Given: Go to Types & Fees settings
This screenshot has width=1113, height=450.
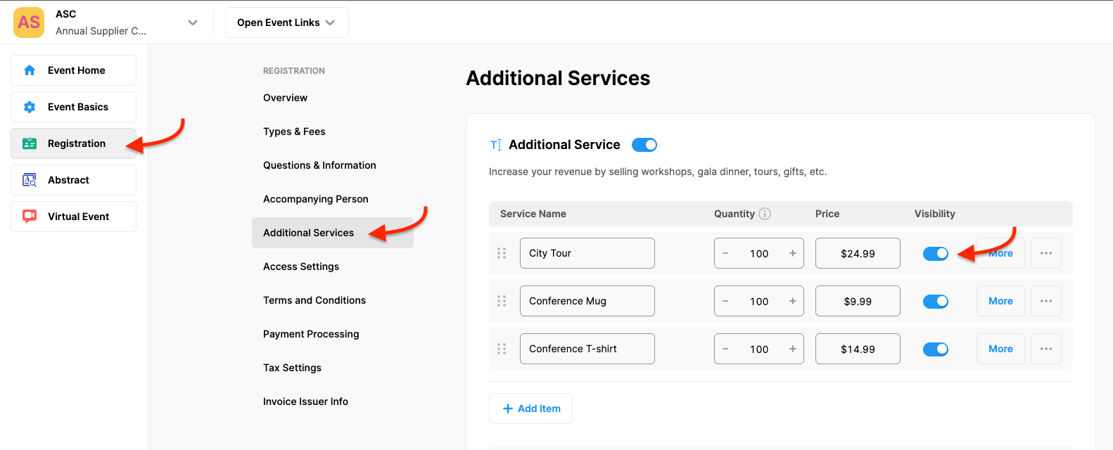Looking at the screenshot, I should click(x=294, y=131).
